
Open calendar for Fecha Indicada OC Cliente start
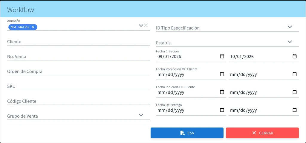click(222, 92)
